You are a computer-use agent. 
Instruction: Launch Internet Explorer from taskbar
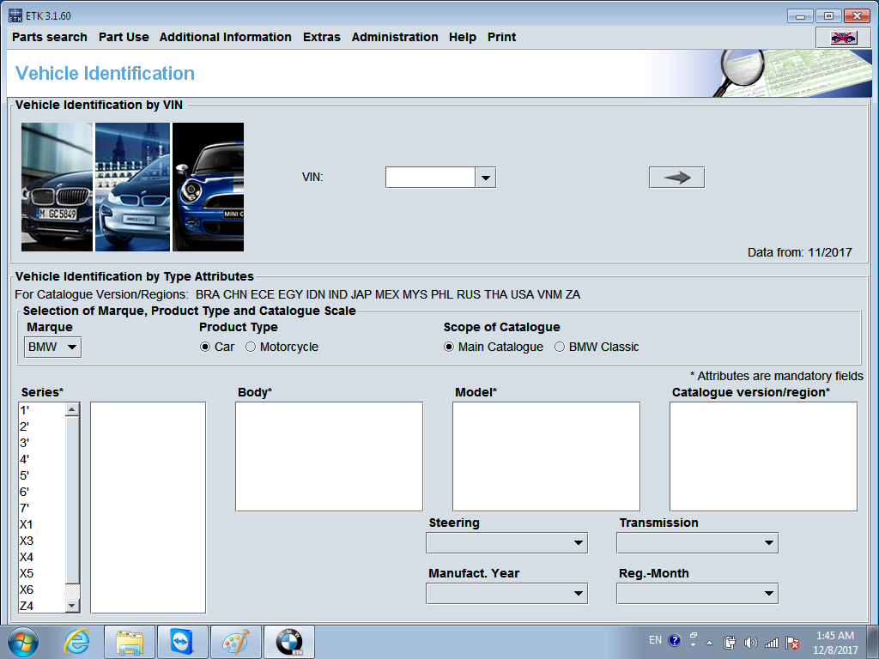coord(76,642)
